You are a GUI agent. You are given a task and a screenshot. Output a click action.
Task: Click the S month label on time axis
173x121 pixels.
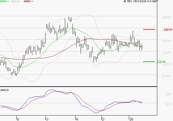pyautogui.click(x=18, y=119)
